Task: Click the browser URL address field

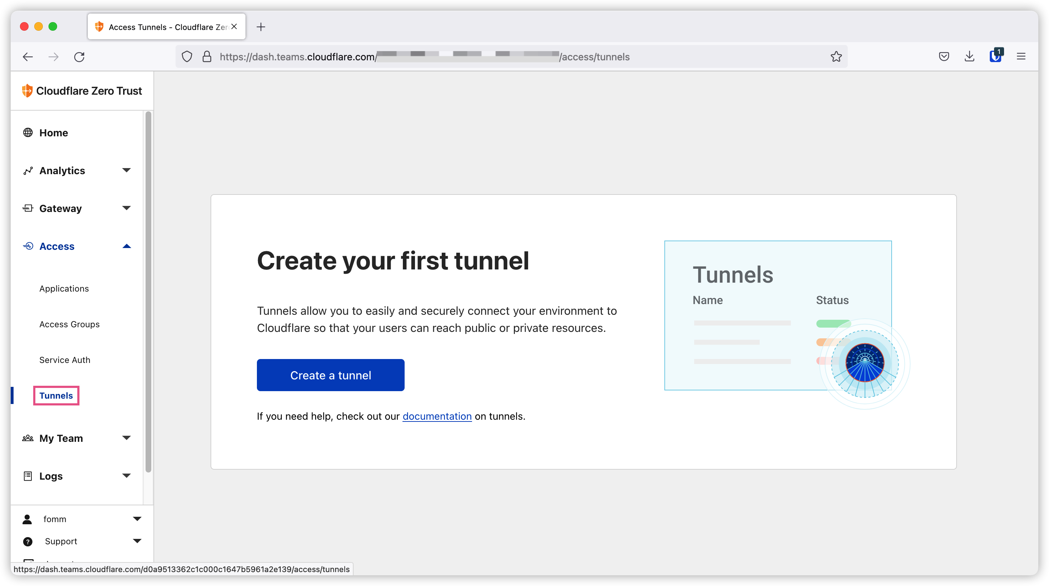Action: (x=509, y=57)
